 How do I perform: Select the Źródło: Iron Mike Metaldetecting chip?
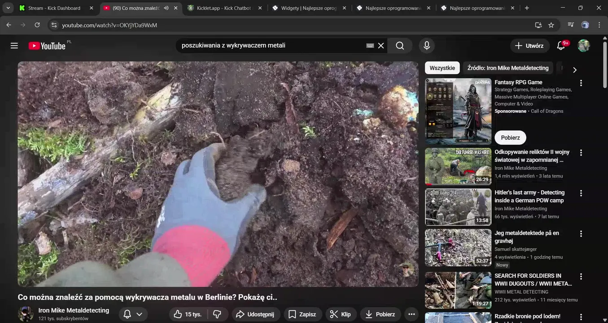tap(508, 68)
